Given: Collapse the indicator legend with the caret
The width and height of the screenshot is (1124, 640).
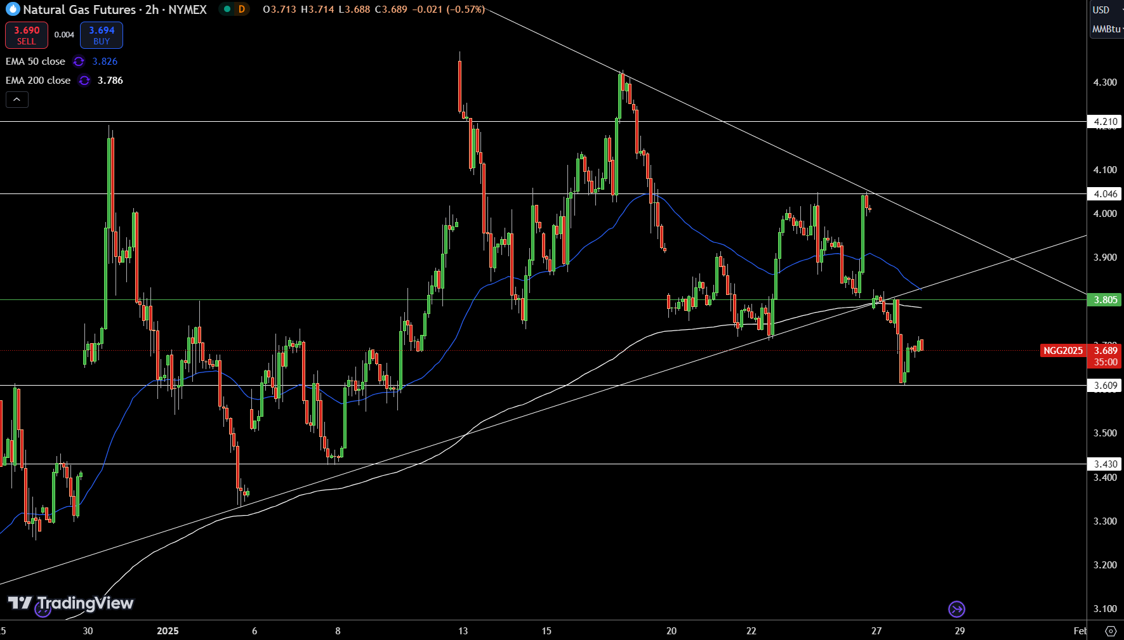Looking at the screenshot, I should tap(17, 100).
